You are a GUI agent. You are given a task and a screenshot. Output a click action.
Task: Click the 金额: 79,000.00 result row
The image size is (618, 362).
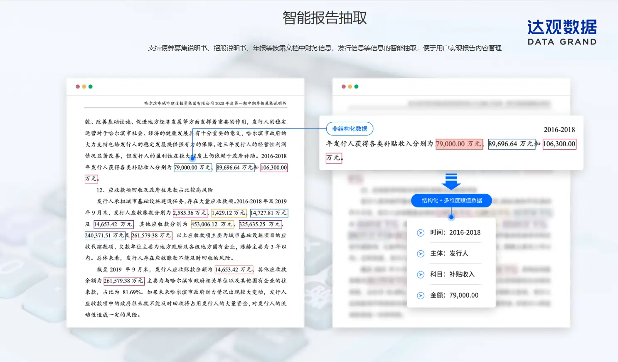[x=454, y=296]
